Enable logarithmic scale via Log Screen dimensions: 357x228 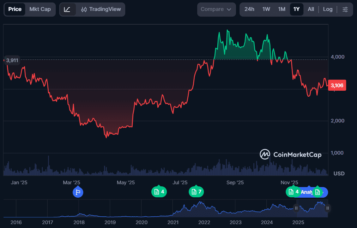click(x=327, y=9)
